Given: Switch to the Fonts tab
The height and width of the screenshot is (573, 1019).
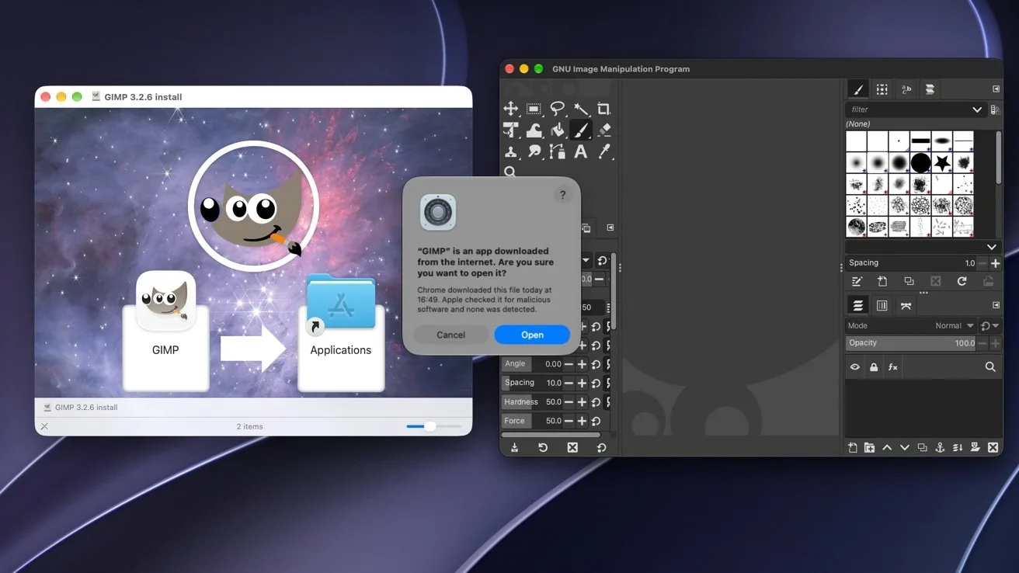Looking at the screenshot, I should (x=906, y=89).
